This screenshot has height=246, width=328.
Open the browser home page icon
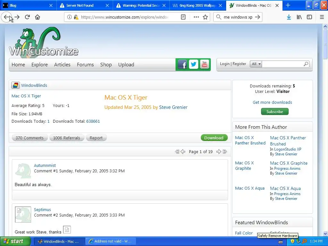point(37,17)
